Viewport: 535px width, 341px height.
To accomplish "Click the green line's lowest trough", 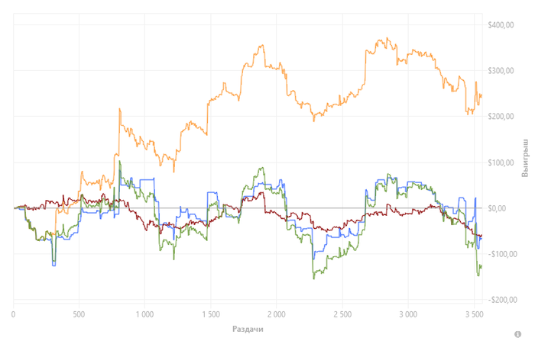I will (314, 278).
